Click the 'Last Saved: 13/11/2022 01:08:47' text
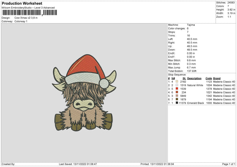The height and width of the screenshot is (167, 237). click(x=78, y=164)
